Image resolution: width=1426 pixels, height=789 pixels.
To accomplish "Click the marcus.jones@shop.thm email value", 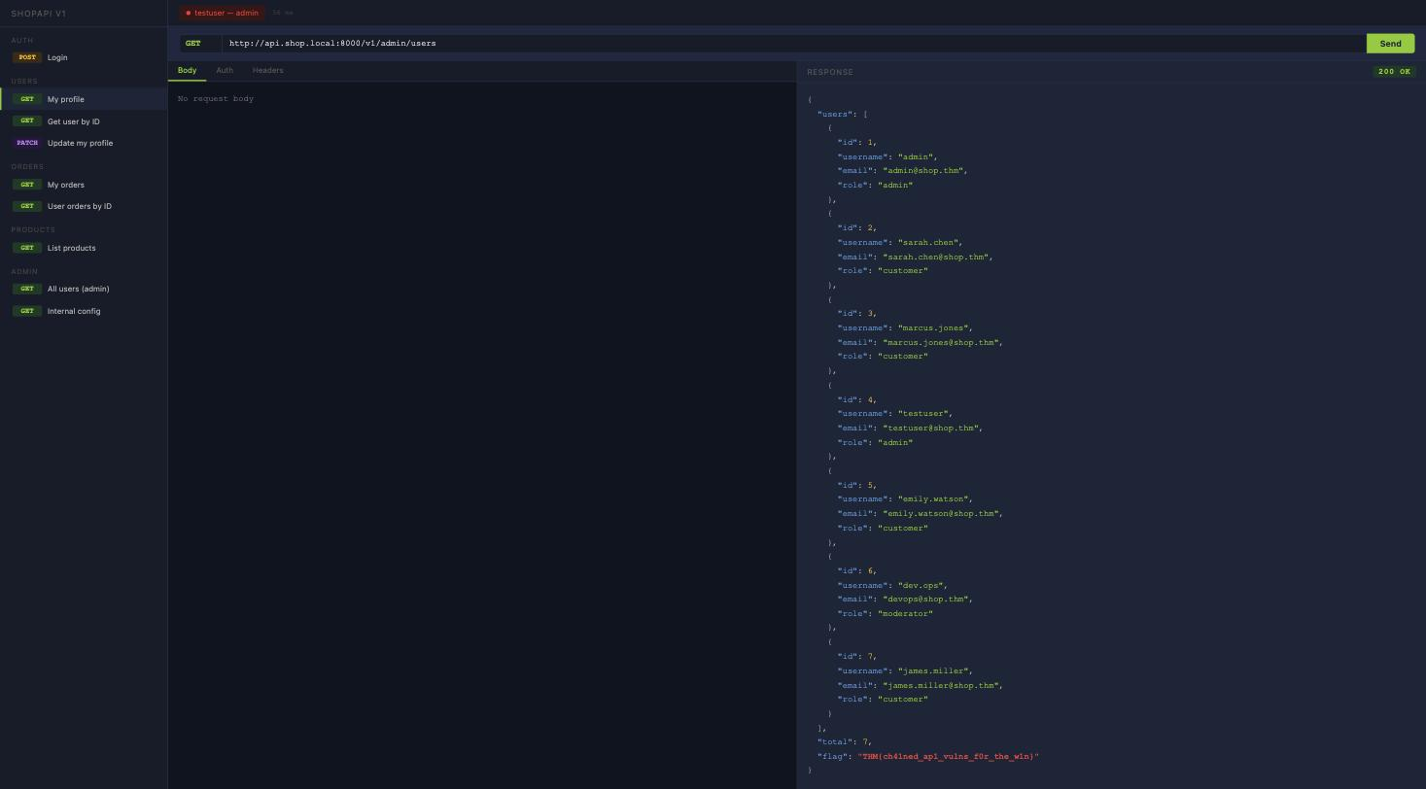I will [942, 342].
